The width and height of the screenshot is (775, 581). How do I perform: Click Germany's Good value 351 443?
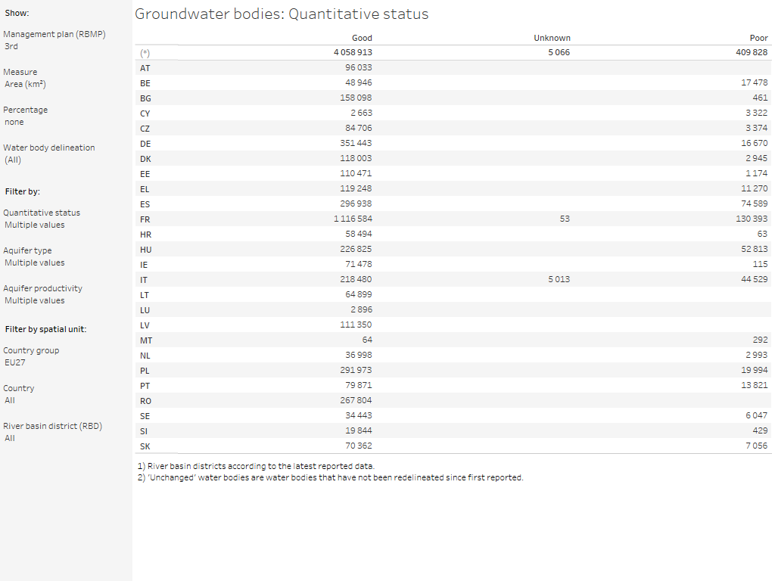coord(356,143)
